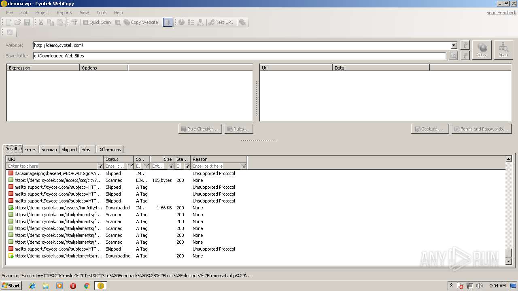This screenshot has height=291, width=518.
Task: Switch to the Files tab
Action: 86,150
